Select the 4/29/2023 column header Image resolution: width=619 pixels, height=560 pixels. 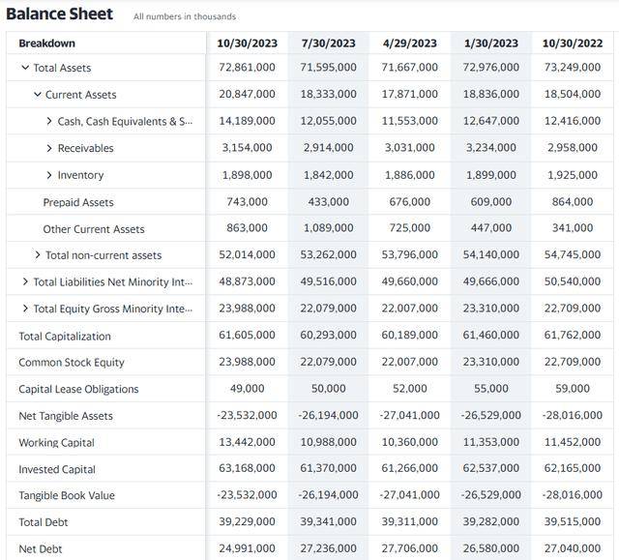pos(410,43)
